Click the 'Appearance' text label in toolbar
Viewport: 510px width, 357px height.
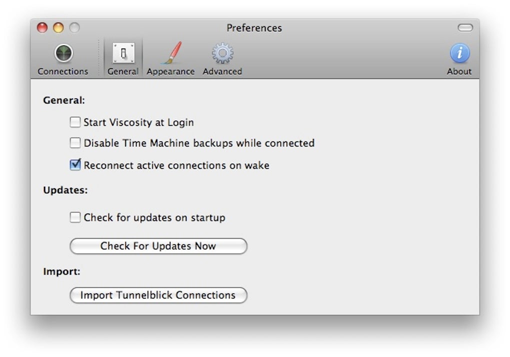point(170,71)
